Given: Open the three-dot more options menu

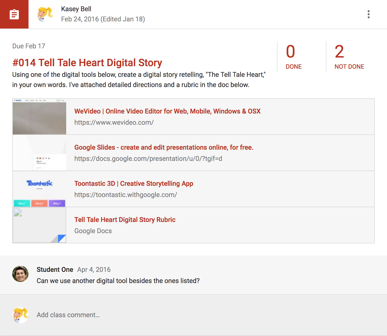Looking at the screenshot, I should (368, 14).
